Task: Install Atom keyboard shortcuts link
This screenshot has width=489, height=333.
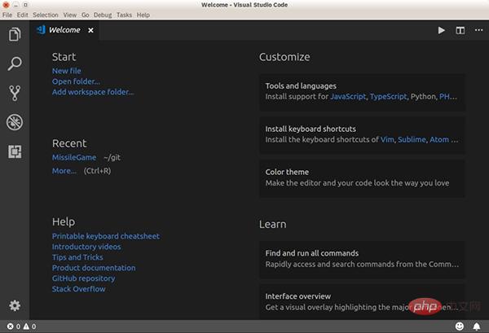Action: (439, 139)
